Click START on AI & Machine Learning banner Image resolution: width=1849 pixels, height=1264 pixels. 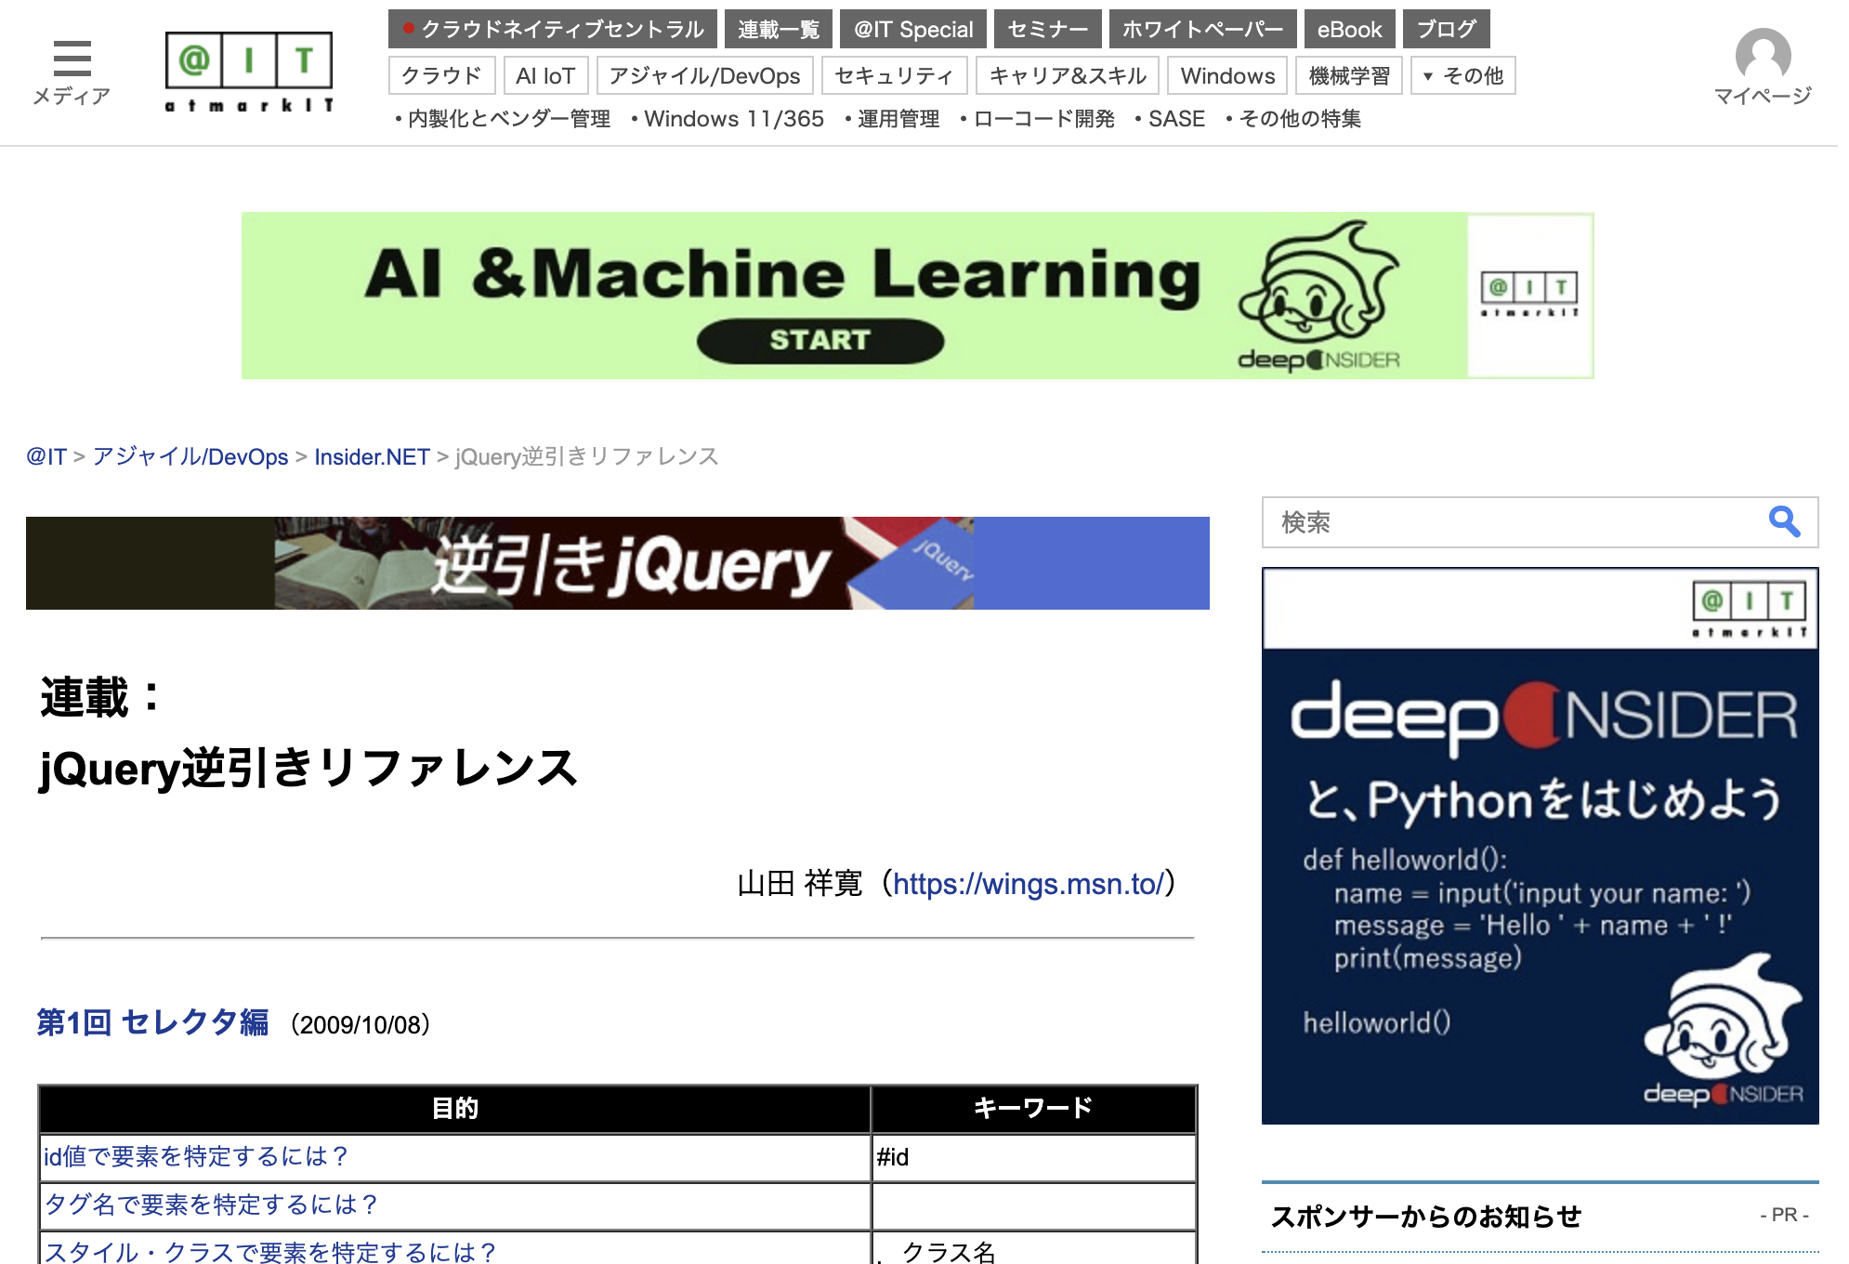point(820,340)
